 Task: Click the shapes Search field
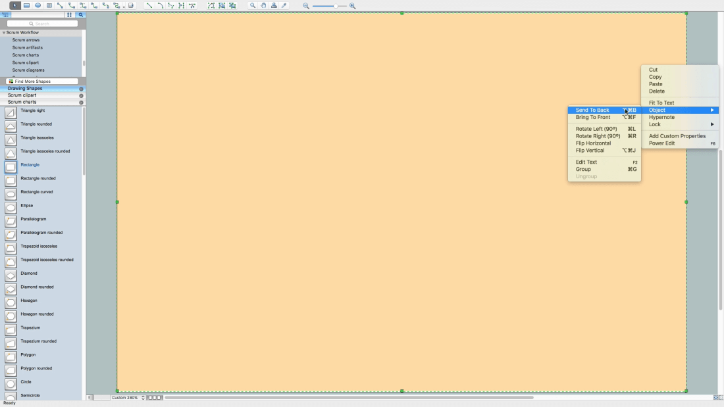[x=43, y=24]
